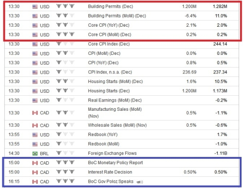Click the Brazil flag in the BRL row
The image size is (243, 188).
pyautogui.click(x=35, y=154)
